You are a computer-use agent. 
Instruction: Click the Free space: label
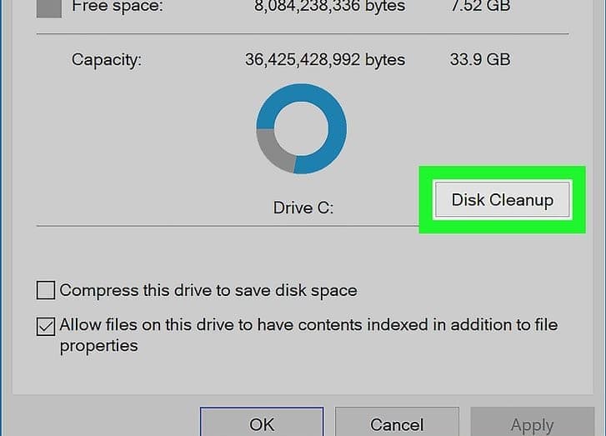tap(117, 7)
